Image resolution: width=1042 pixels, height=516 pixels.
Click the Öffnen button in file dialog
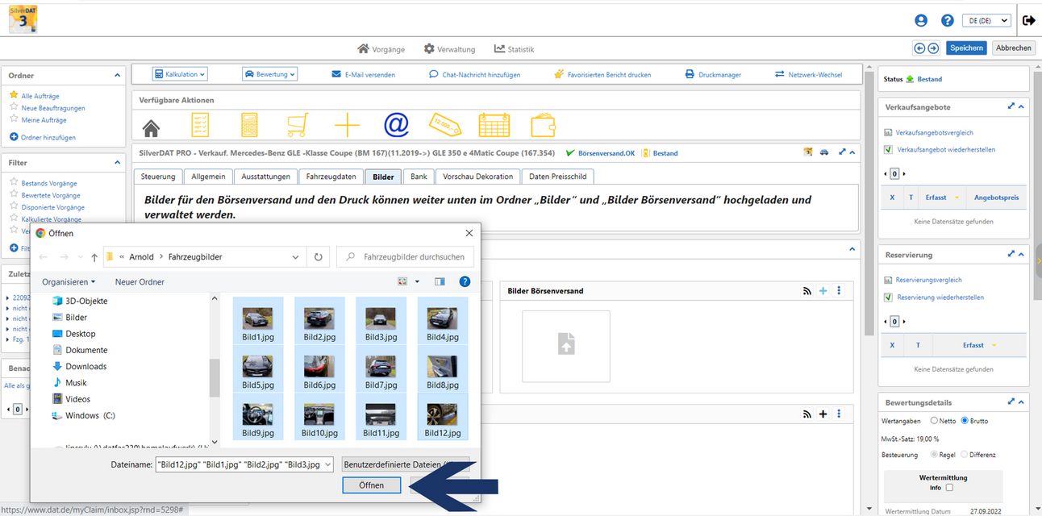[x=372, y=485]
